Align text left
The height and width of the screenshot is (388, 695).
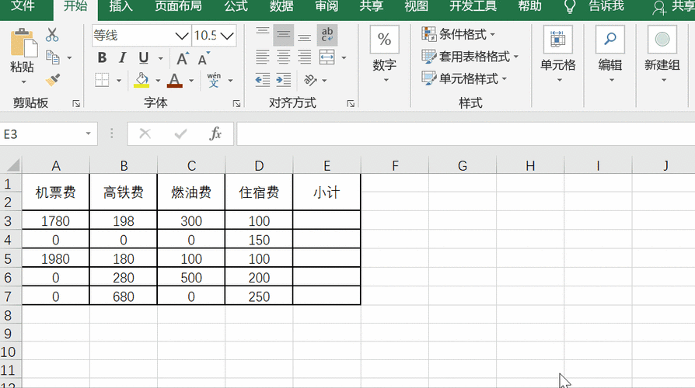pos(263,57)
